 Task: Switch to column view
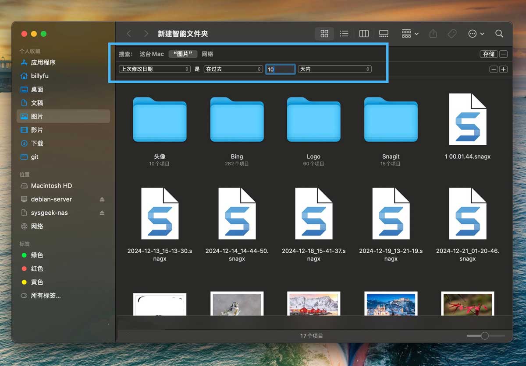point(364,34)
